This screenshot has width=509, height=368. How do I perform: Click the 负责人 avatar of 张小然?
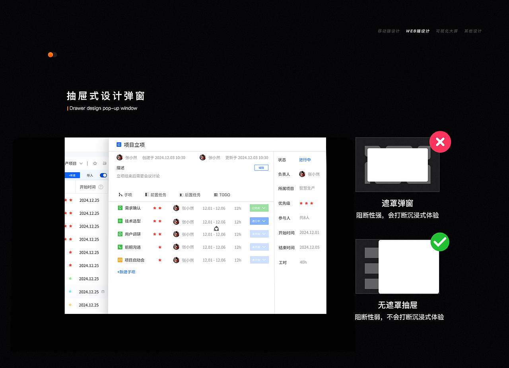coord(302,174)
